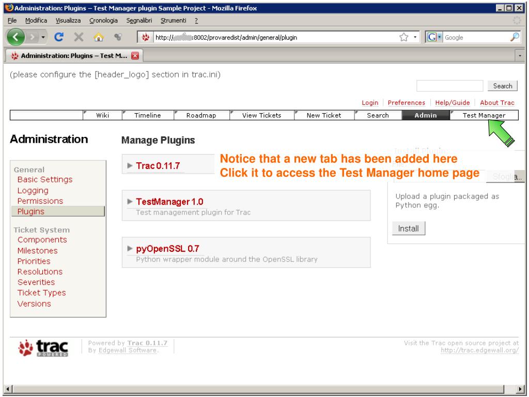Click the Stop loading X icon
The height and width of the screenshot is (397, 529).
79,37
